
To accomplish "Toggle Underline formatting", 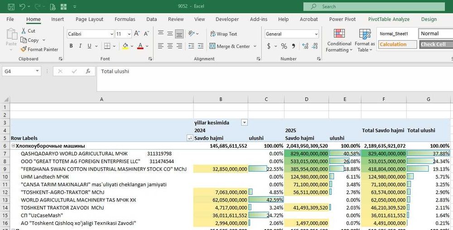I will point(89,46).
